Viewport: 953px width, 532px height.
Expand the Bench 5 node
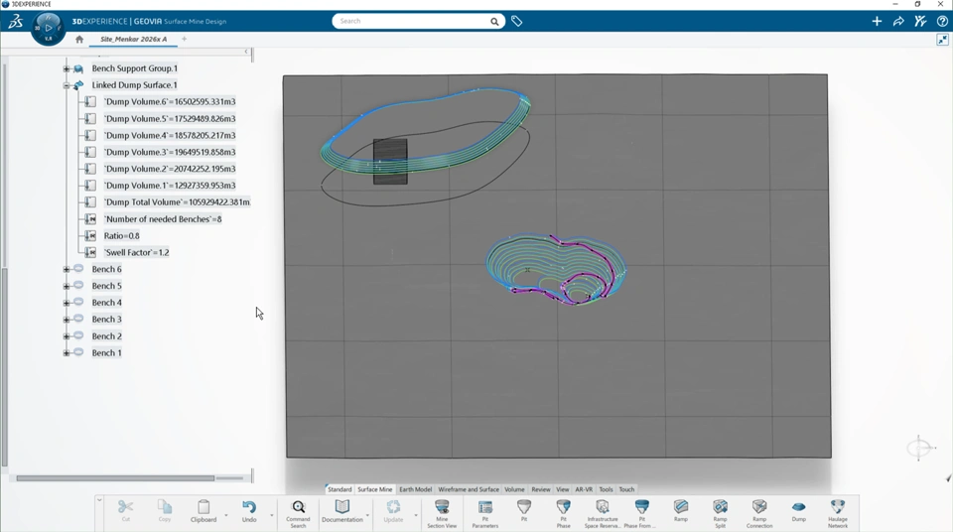click(67, 286)
